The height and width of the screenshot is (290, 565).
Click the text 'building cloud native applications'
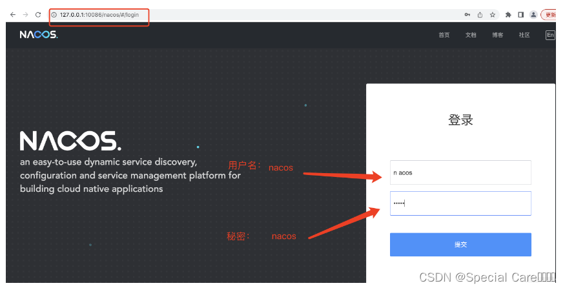pos(92,189)
